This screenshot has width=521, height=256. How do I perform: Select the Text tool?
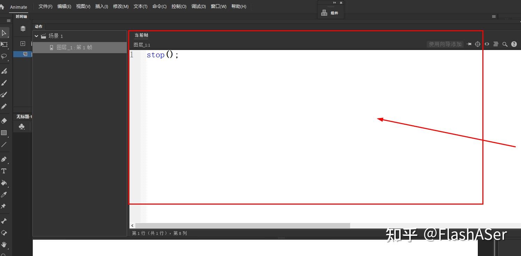click(4, 171)
